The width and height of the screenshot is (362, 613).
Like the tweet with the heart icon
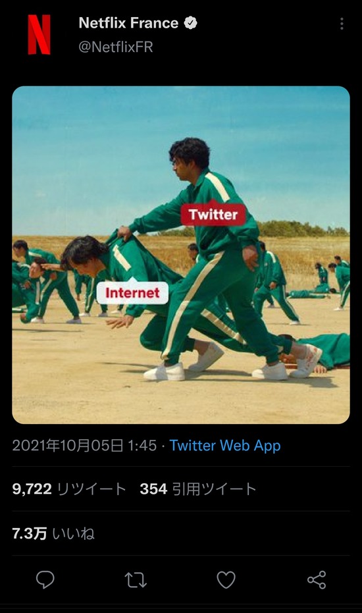click(226, 580)
